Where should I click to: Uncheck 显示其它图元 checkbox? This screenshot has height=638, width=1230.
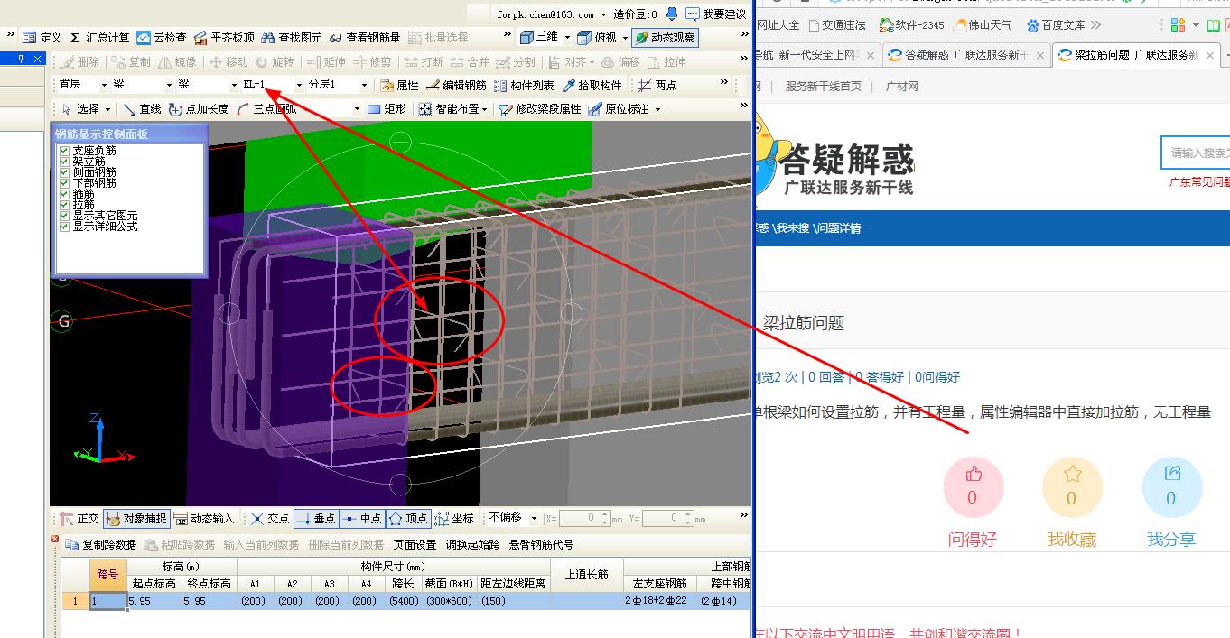pyautogui.click(x=65, y=216)
